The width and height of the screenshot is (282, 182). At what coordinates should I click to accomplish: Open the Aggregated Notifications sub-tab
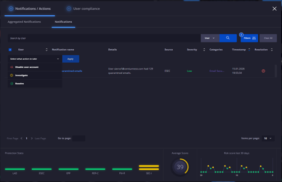coord(24,22)
